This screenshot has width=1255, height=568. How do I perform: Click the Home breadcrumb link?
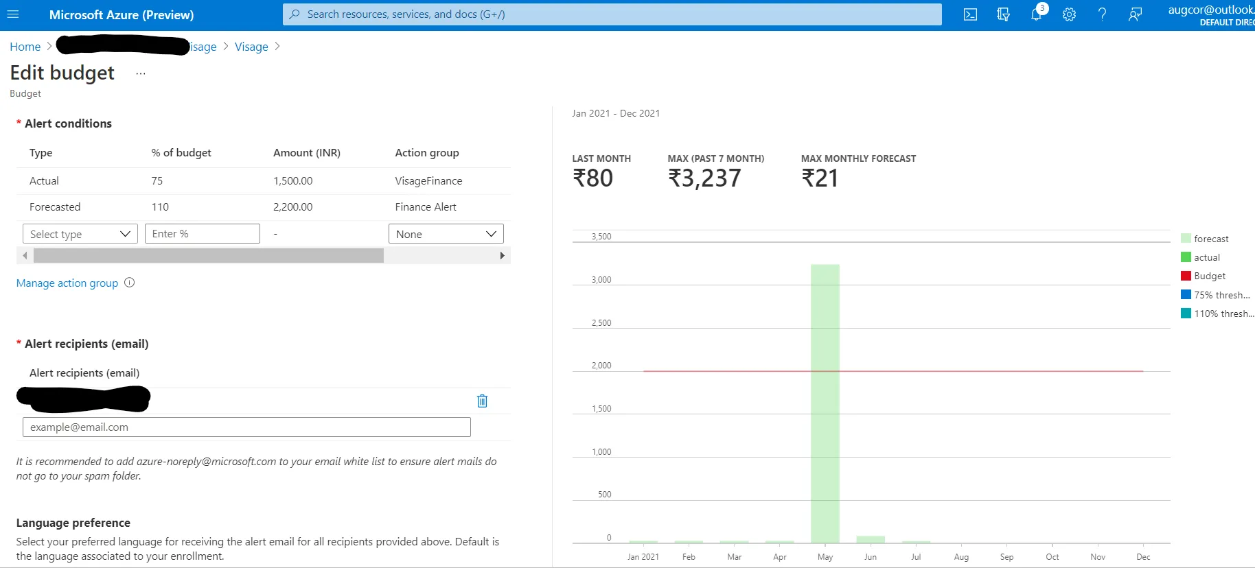pyautogui.click(x=25, y=47)
